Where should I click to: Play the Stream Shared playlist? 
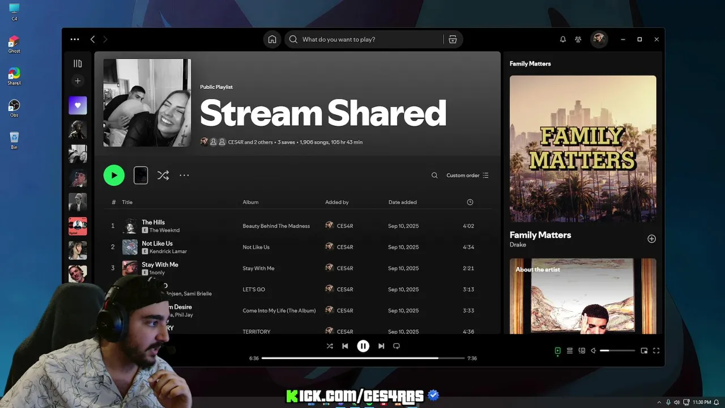[x=114, y=176]
